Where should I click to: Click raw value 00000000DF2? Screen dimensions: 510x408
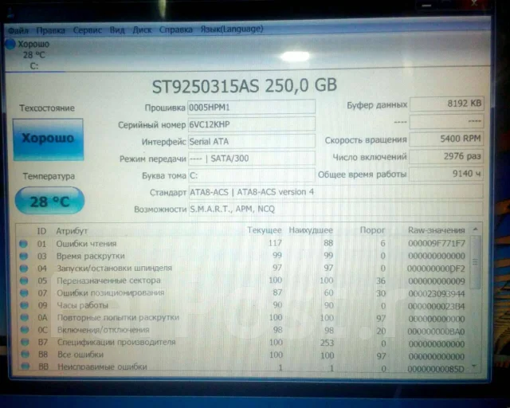[x=437, y=269]
